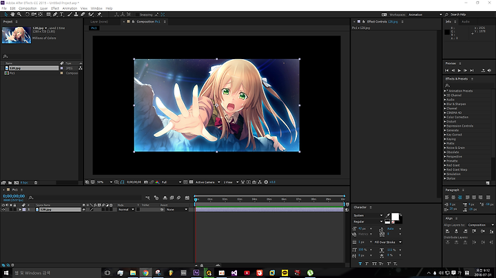Click the text fill eyedropper in Character panel
The image size is (496, 278).
point(388,215)
